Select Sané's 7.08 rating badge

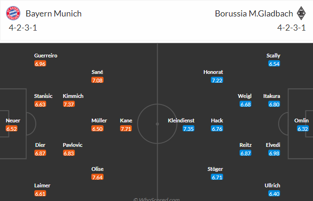tap(97, 80)
